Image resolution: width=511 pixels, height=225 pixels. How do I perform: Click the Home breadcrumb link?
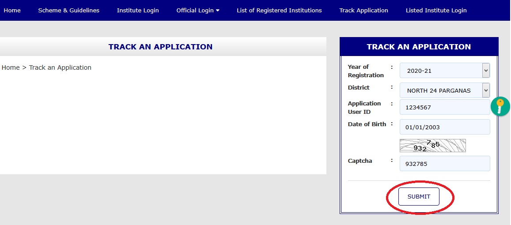pos(11,67)
